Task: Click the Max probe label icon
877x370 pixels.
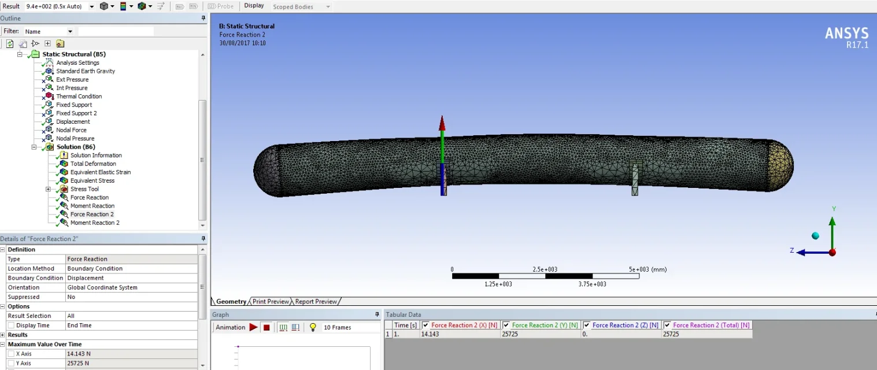Action: [x=179, y=6]
